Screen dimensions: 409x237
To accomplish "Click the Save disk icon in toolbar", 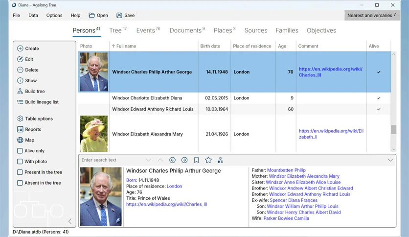I will point(119,15).
